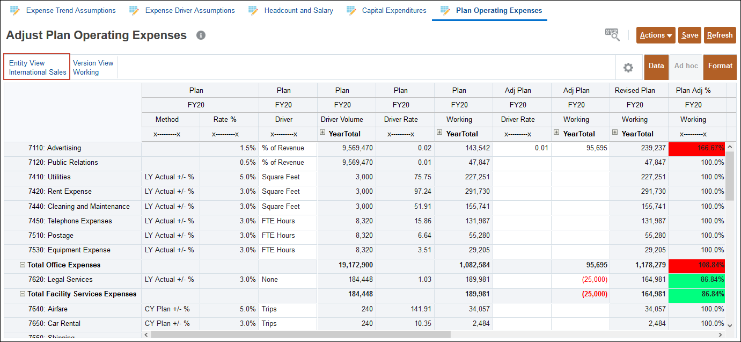Click the Plan Operating Expenses tab icon
Image resolution: width=741 pixels, height=342 pixels.
click(x=445, y=10)
